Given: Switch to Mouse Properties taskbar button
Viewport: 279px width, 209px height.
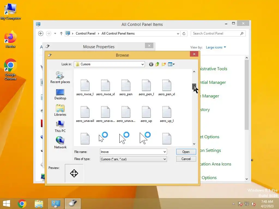Looking at the screenshot, I should [x=72, y=204].
